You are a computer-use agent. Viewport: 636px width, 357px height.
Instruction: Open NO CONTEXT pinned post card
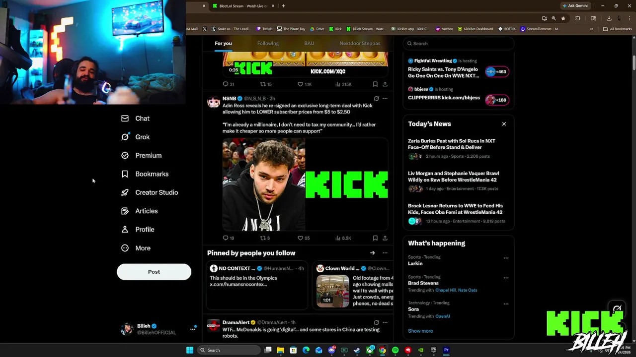(257, 285)
